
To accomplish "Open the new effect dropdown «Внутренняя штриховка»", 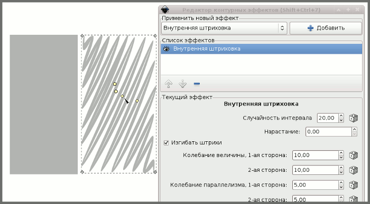I will click(224, 28).
